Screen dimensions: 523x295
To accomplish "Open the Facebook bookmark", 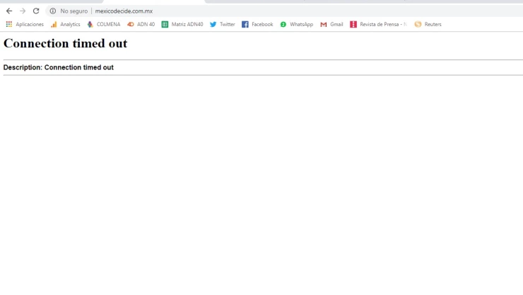I will point(257,24).
